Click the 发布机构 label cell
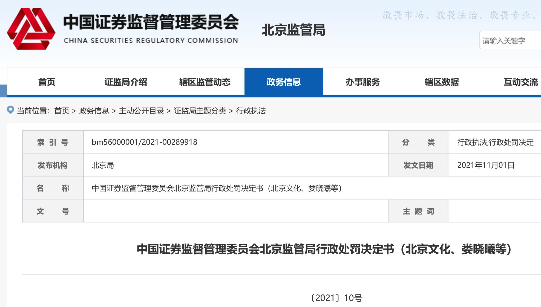Screen dimensions: 541x307 53,165
